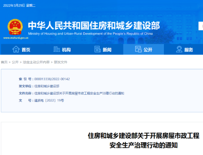Open the 首页 navigation tab
203x155 pixels.
point(21,49)
